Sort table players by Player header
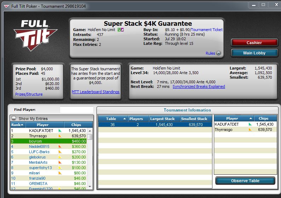The width and height of the screenshot is (281, 198). [x=234, y=119]
